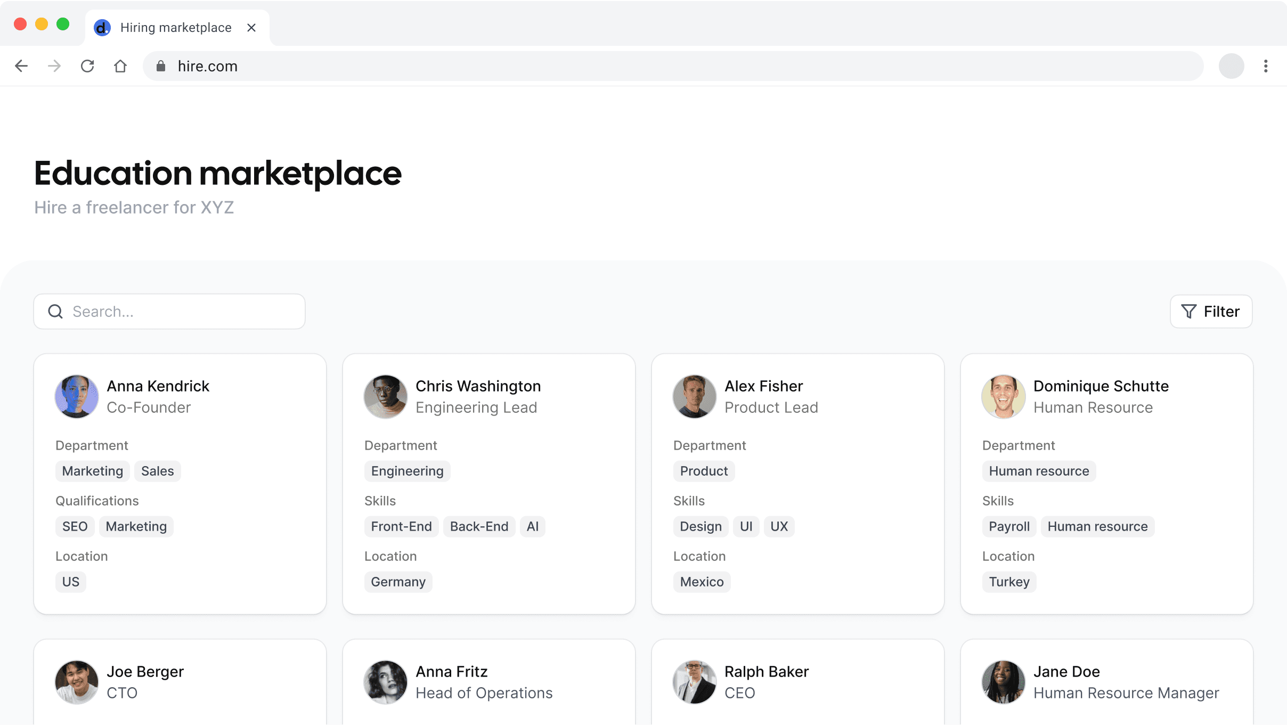
Task: Click the Front-End skill tag
Action: (401, 526)
